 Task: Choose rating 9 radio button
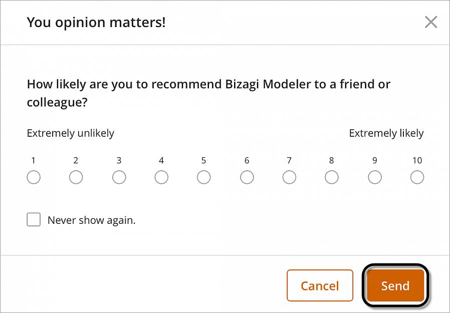coord(375,177)
